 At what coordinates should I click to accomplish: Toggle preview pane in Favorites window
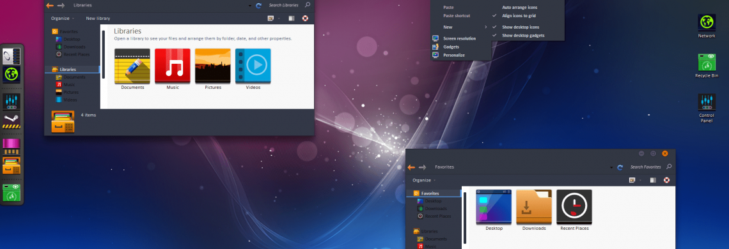tap(653, 180)
